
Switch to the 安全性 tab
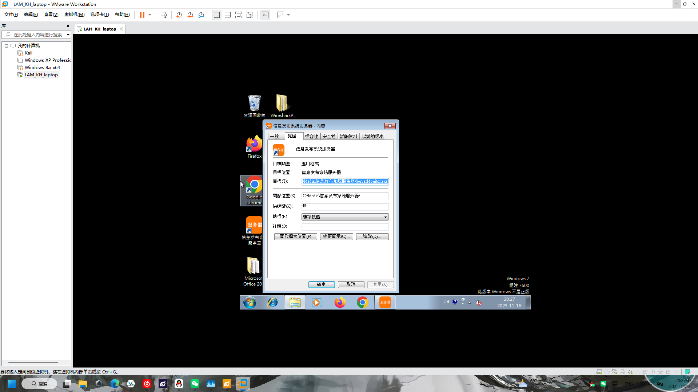click(328, 136)
